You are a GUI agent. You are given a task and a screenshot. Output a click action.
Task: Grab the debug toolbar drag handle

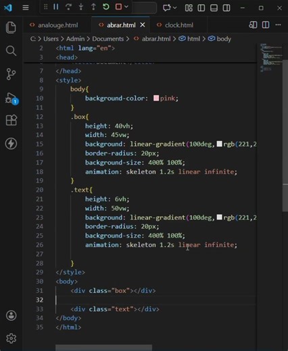[x=46, y=7]
